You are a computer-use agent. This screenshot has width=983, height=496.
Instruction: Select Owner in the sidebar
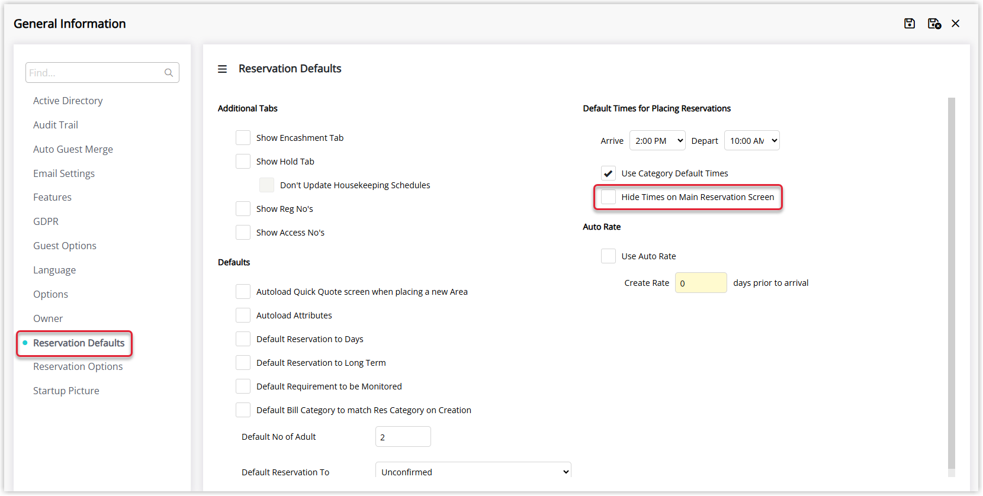[48, 318]
